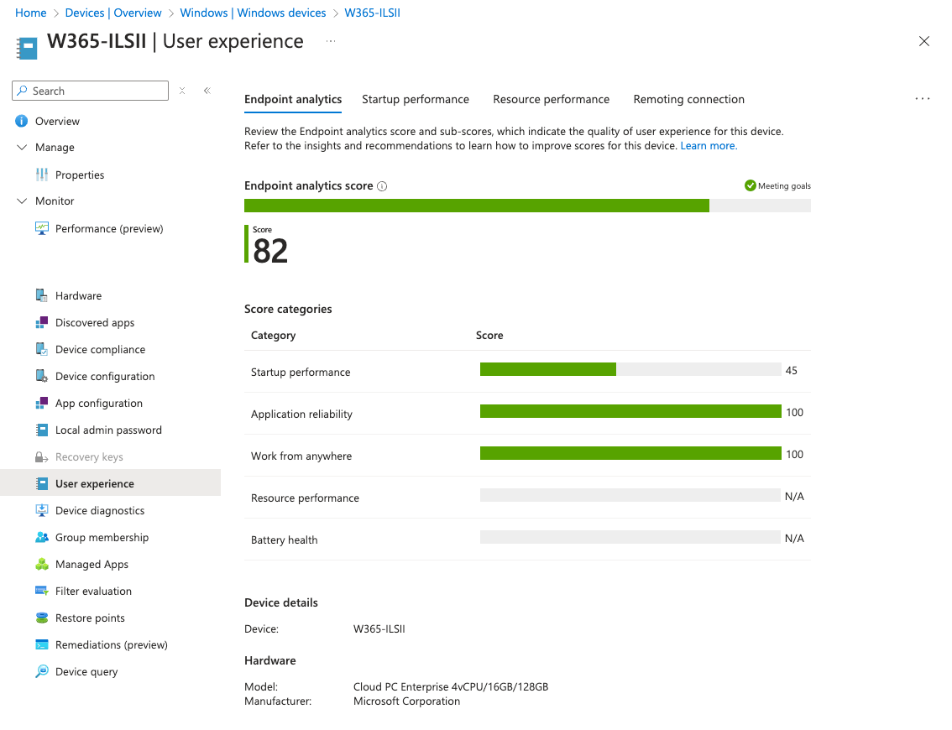Image resolution: width=952 pixels, height=730 pixels.
Task: Click the Home breadcrumb link
Action: point(31,13)
